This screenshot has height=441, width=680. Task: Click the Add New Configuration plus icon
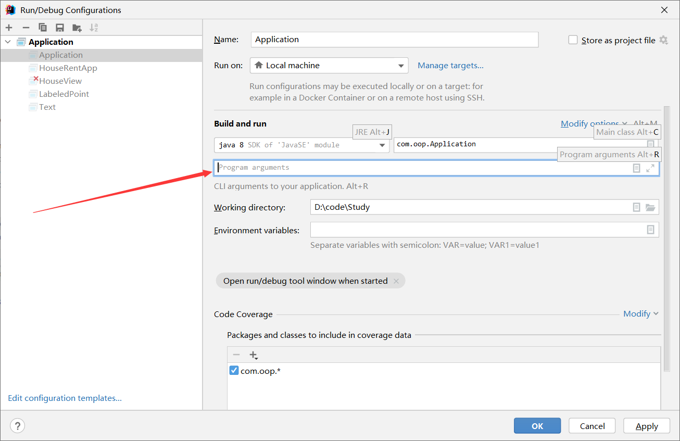point(9,28)
